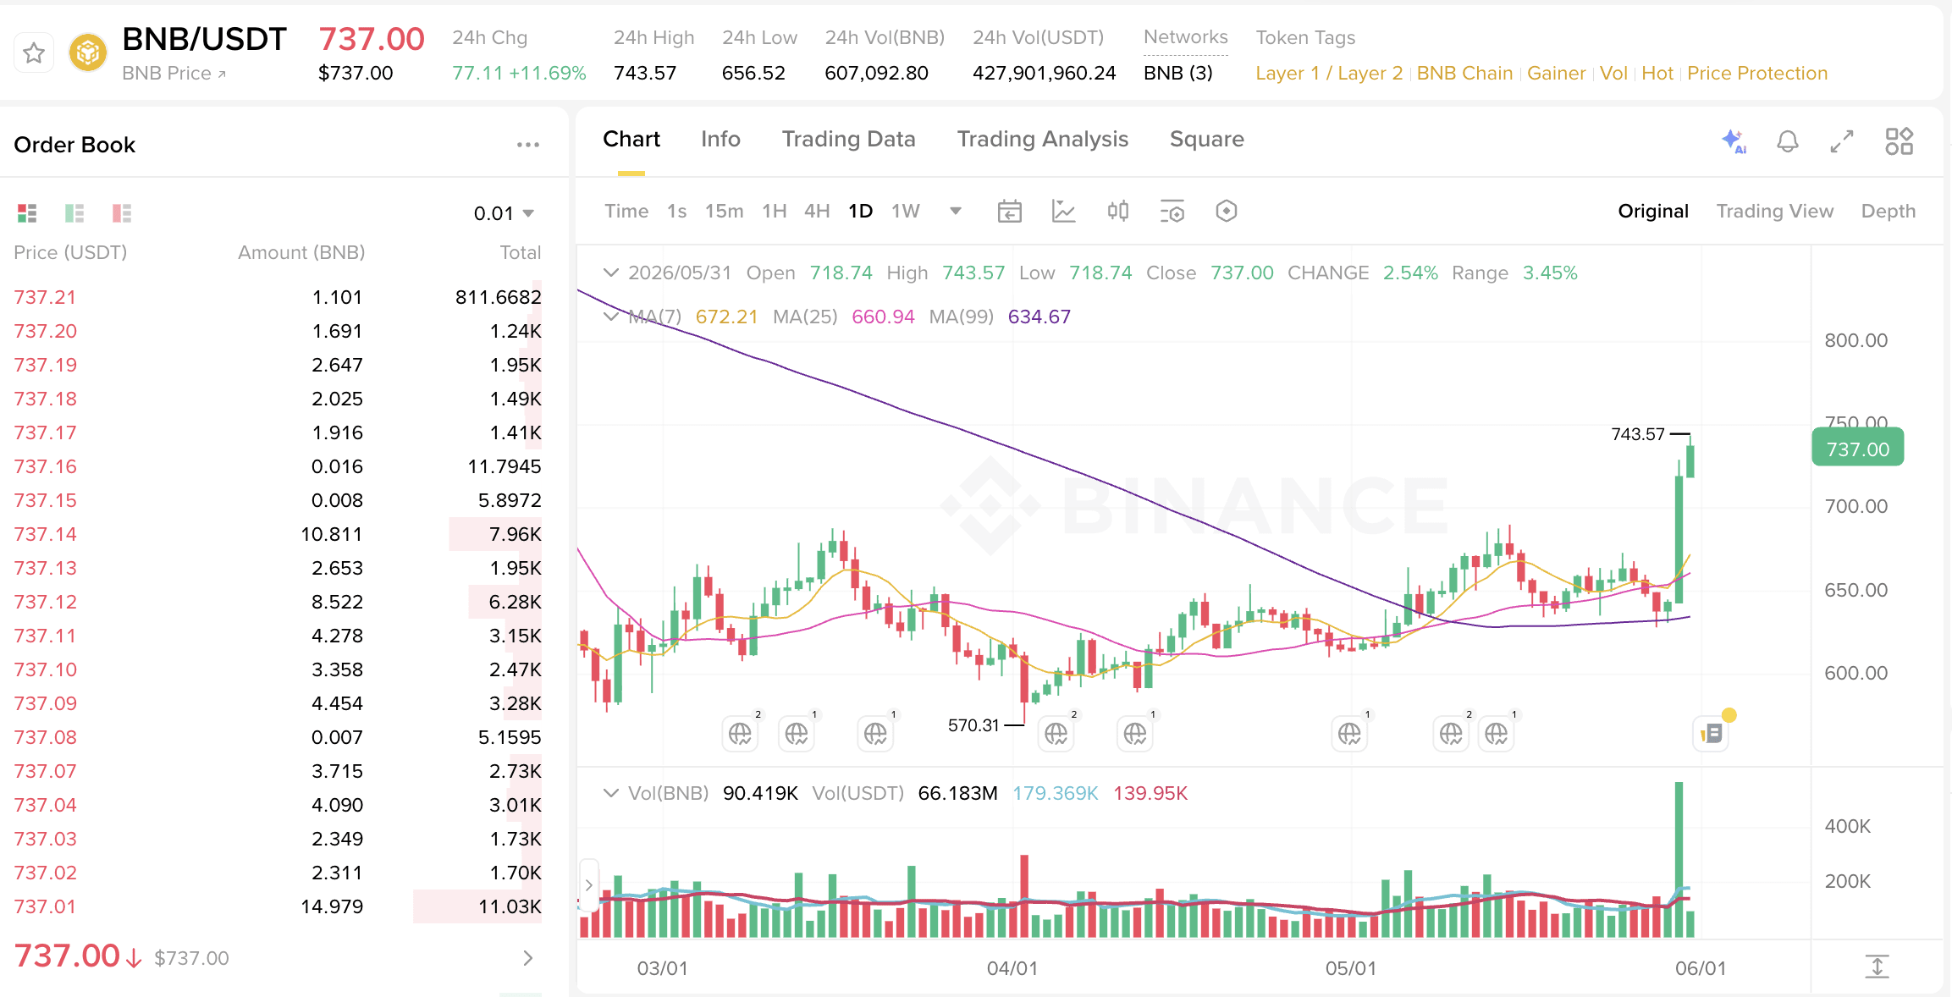Open the Layer 1 / Layer 2 tag
Viewport: 1952px width, 997px height.
pos(1329,74)
